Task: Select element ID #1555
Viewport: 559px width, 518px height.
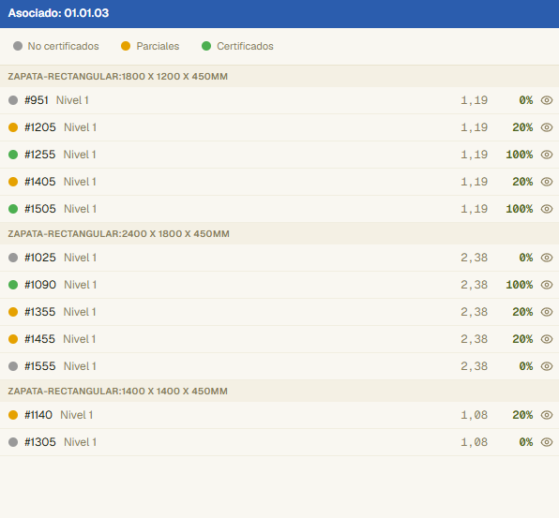Action: [40, 366]
